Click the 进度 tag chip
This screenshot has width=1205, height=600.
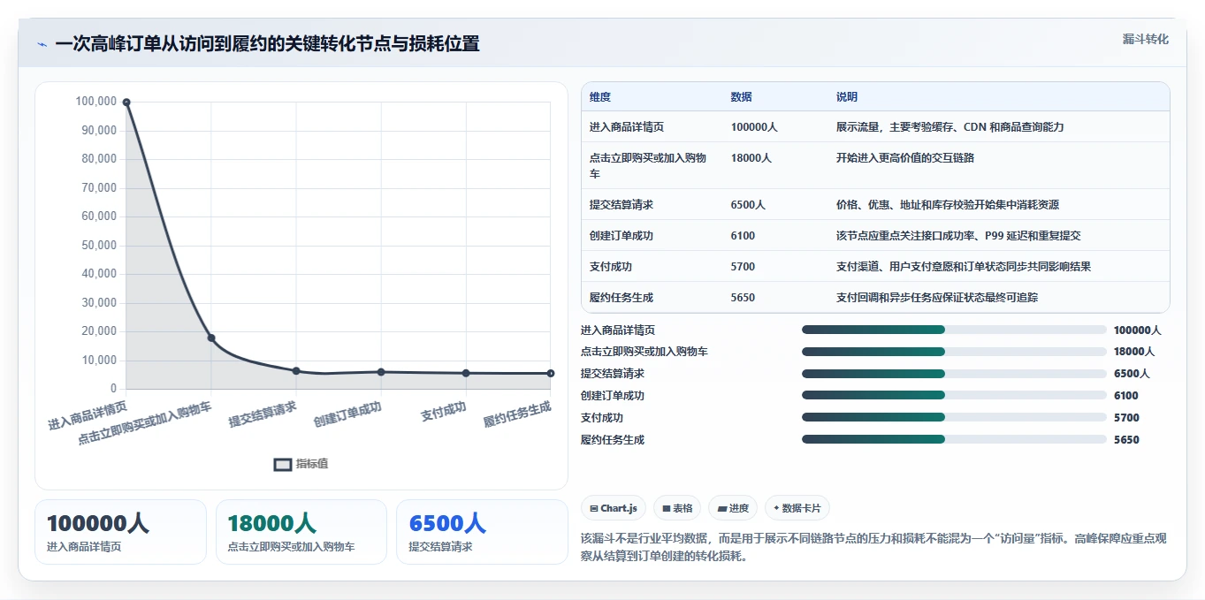pos(733,508)
